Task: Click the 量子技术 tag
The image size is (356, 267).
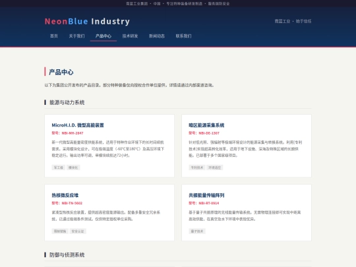Action: coord(197,231)
